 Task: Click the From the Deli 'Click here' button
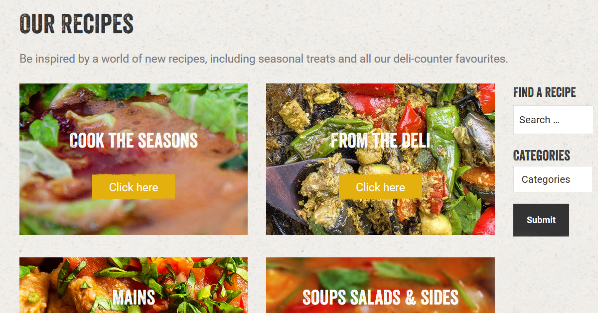pyautogui.click(x=380, y=187)
